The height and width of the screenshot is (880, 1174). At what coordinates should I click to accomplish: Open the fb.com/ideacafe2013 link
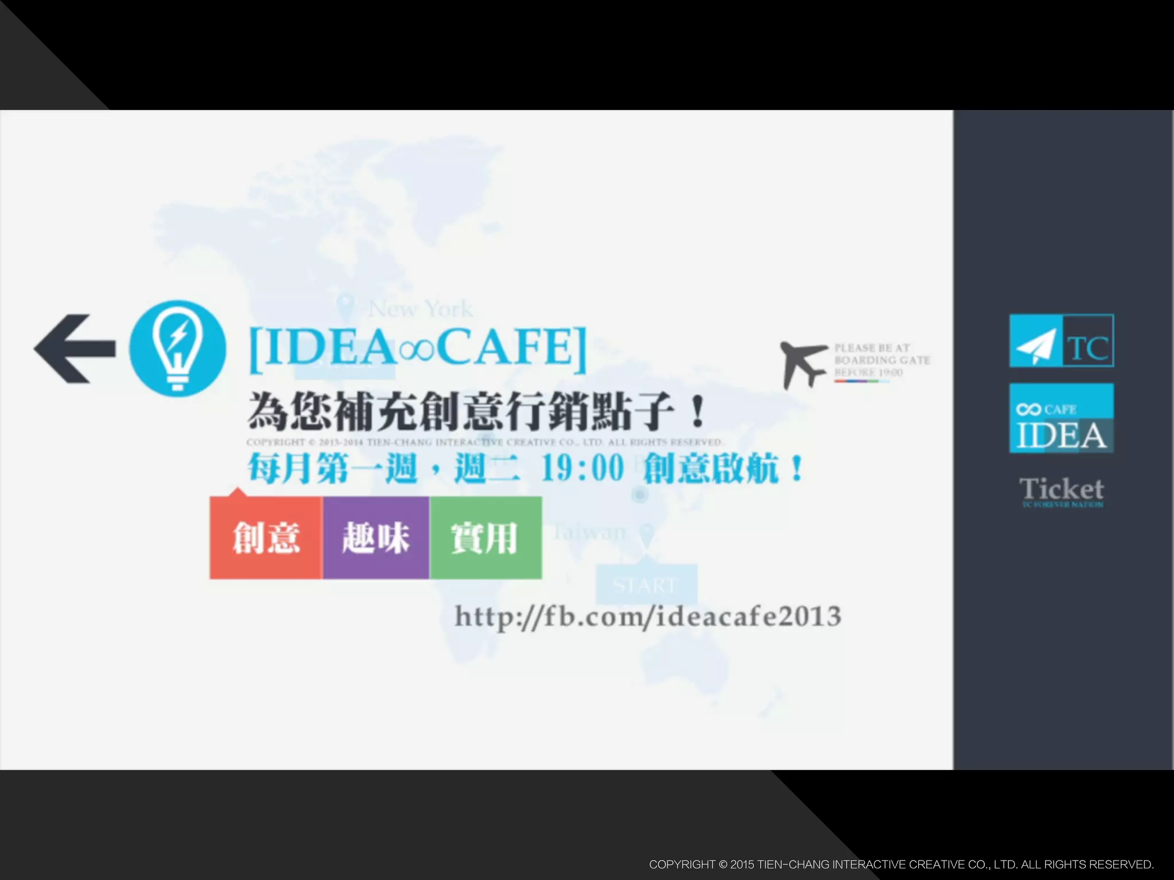pos(648,617)
